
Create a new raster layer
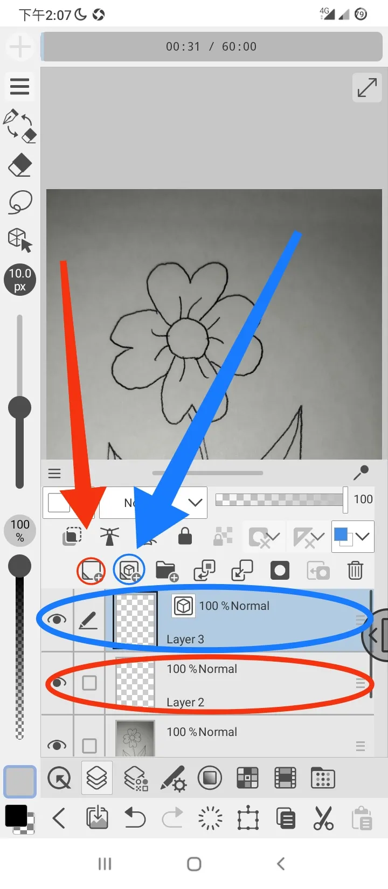pyautogui.click(x=91, y=571)
